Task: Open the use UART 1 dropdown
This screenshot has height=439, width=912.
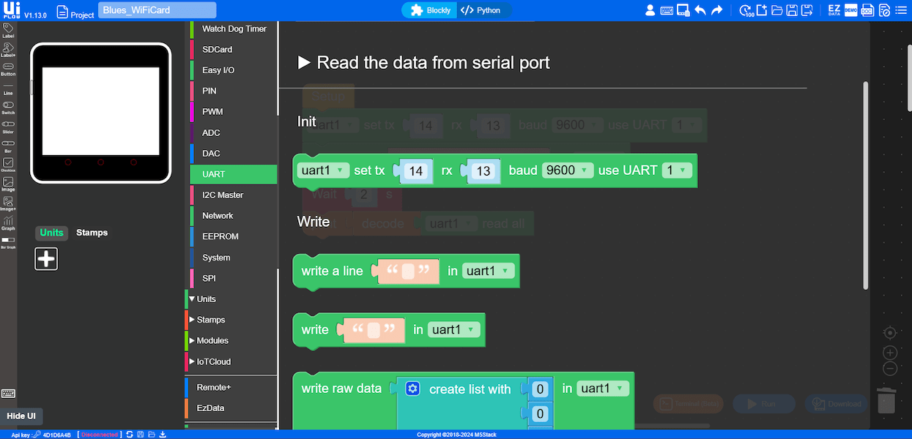Action: pos(677,170)
